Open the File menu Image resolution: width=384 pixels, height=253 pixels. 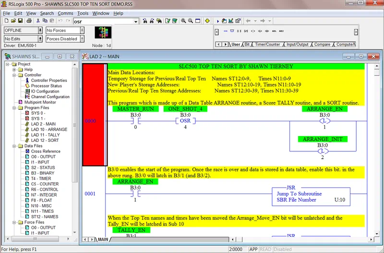6,13
